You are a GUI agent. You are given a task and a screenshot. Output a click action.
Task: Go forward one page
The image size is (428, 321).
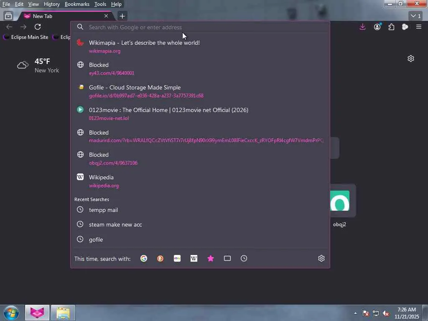tap(23, 27)
